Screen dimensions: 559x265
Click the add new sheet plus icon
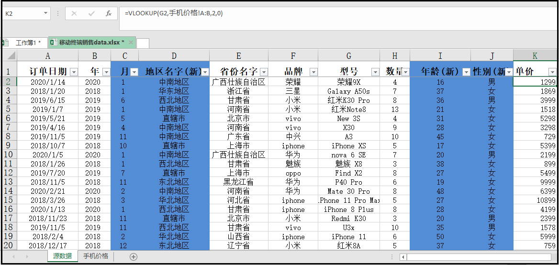(134, 257)
